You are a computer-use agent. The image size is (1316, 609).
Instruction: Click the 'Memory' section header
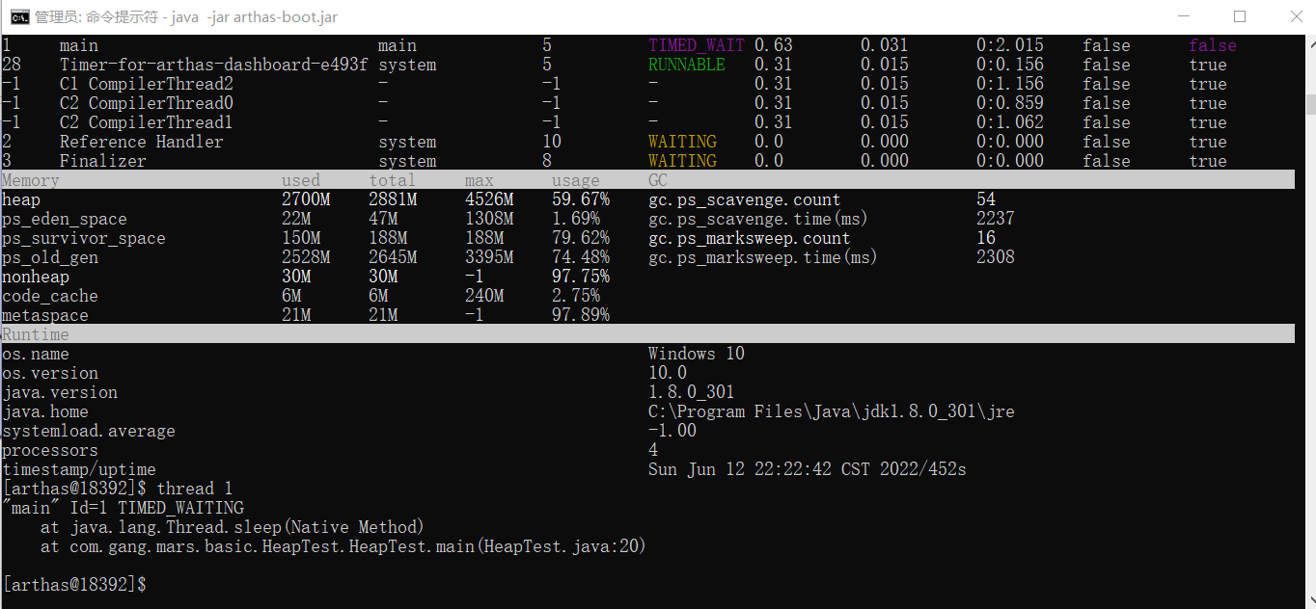click(x=31, y=180)
